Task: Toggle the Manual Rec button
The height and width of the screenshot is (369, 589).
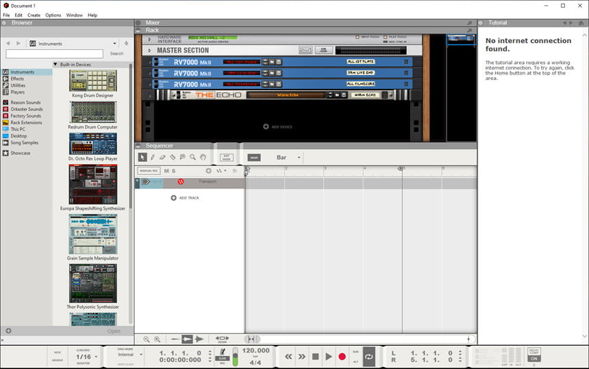Action: [x=149, y=171]
